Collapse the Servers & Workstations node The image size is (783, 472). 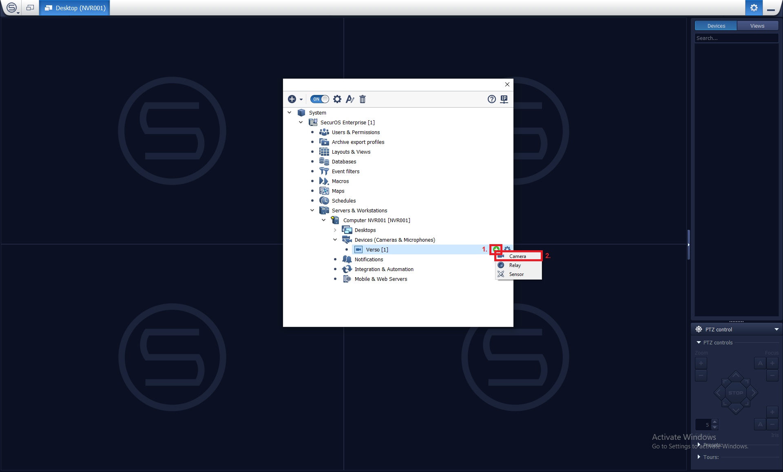pos(312,210)
